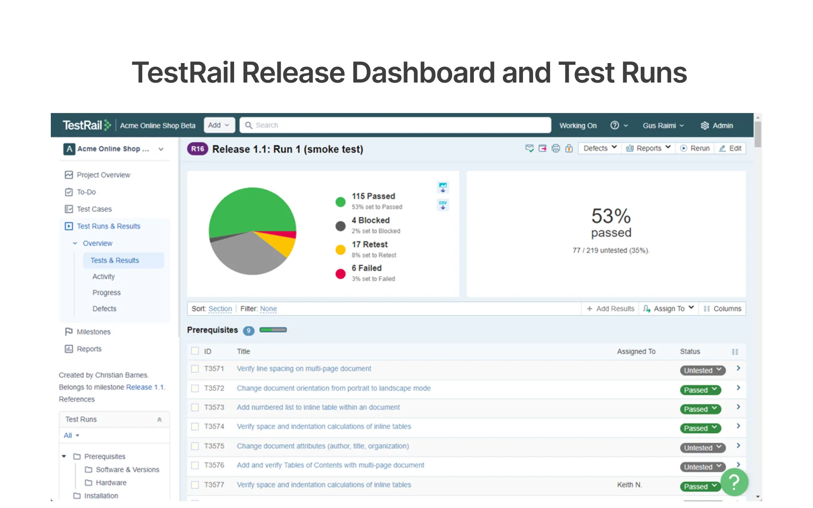Click the email subscription icon beside run title

tap(529, 148)
